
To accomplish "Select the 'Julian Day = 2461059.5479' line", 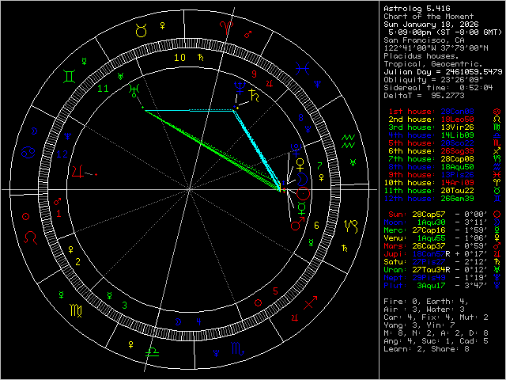I will (x=443, y=72).
